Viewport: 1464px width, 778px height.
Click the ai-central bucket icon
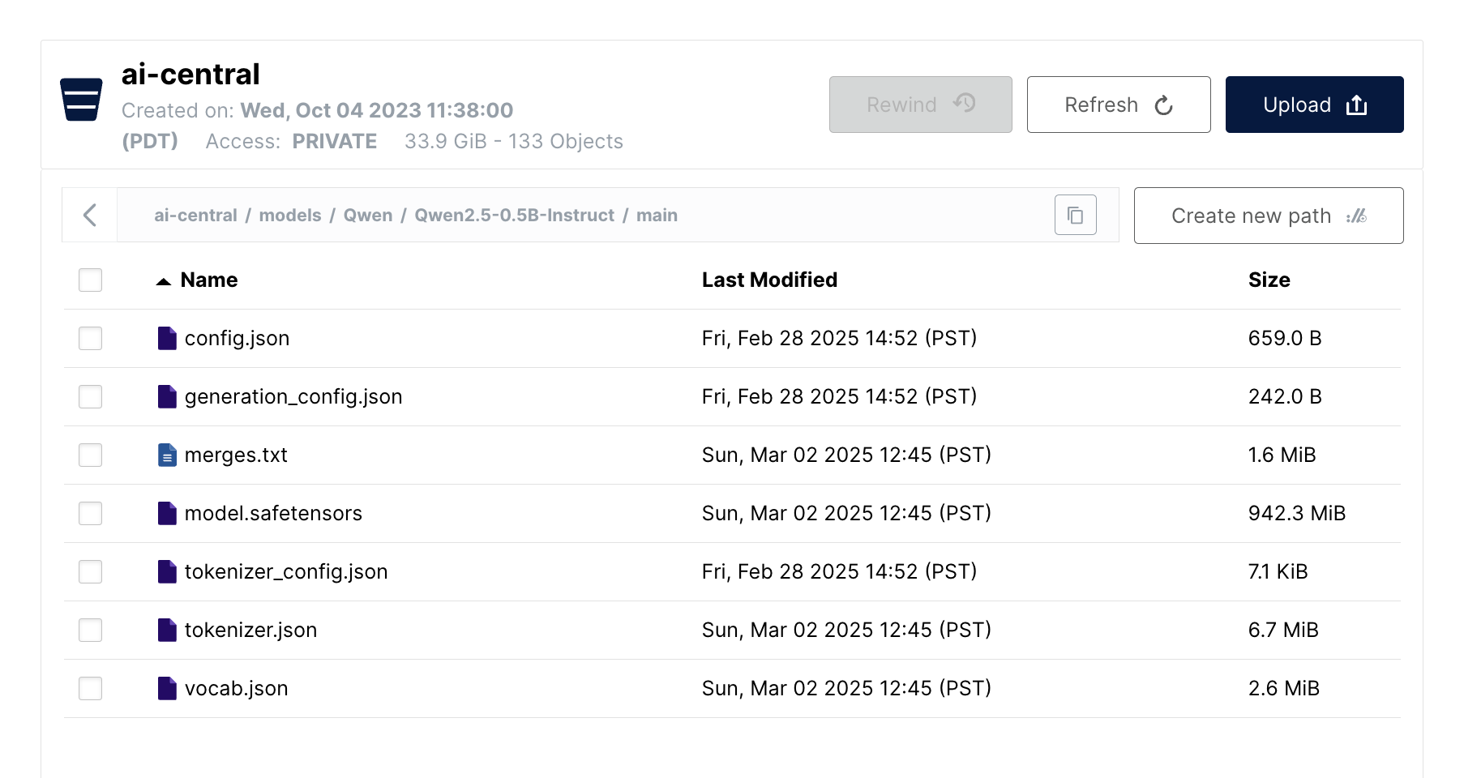coord(81,100)
